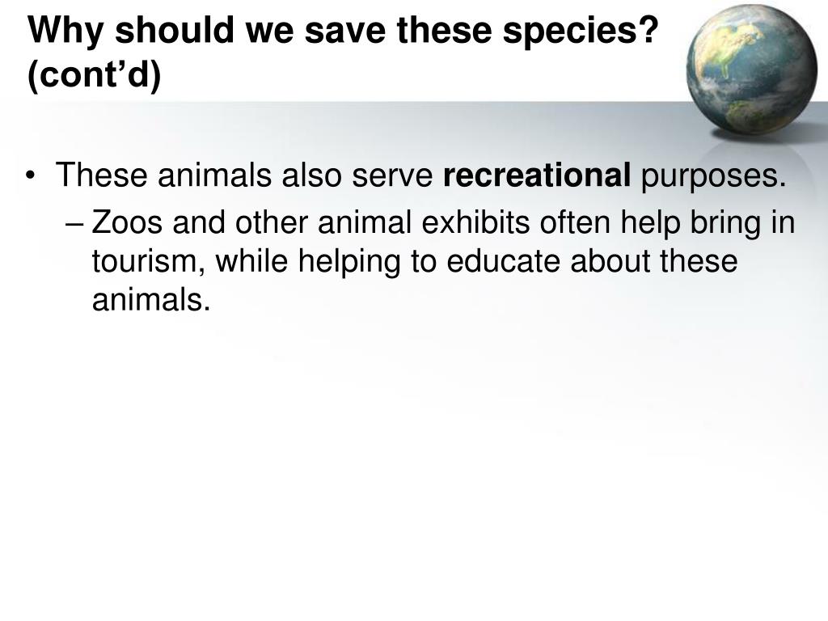828x621 pixels.
Task: Select the word 'serve' in bullet
Action: click(392, 177)
